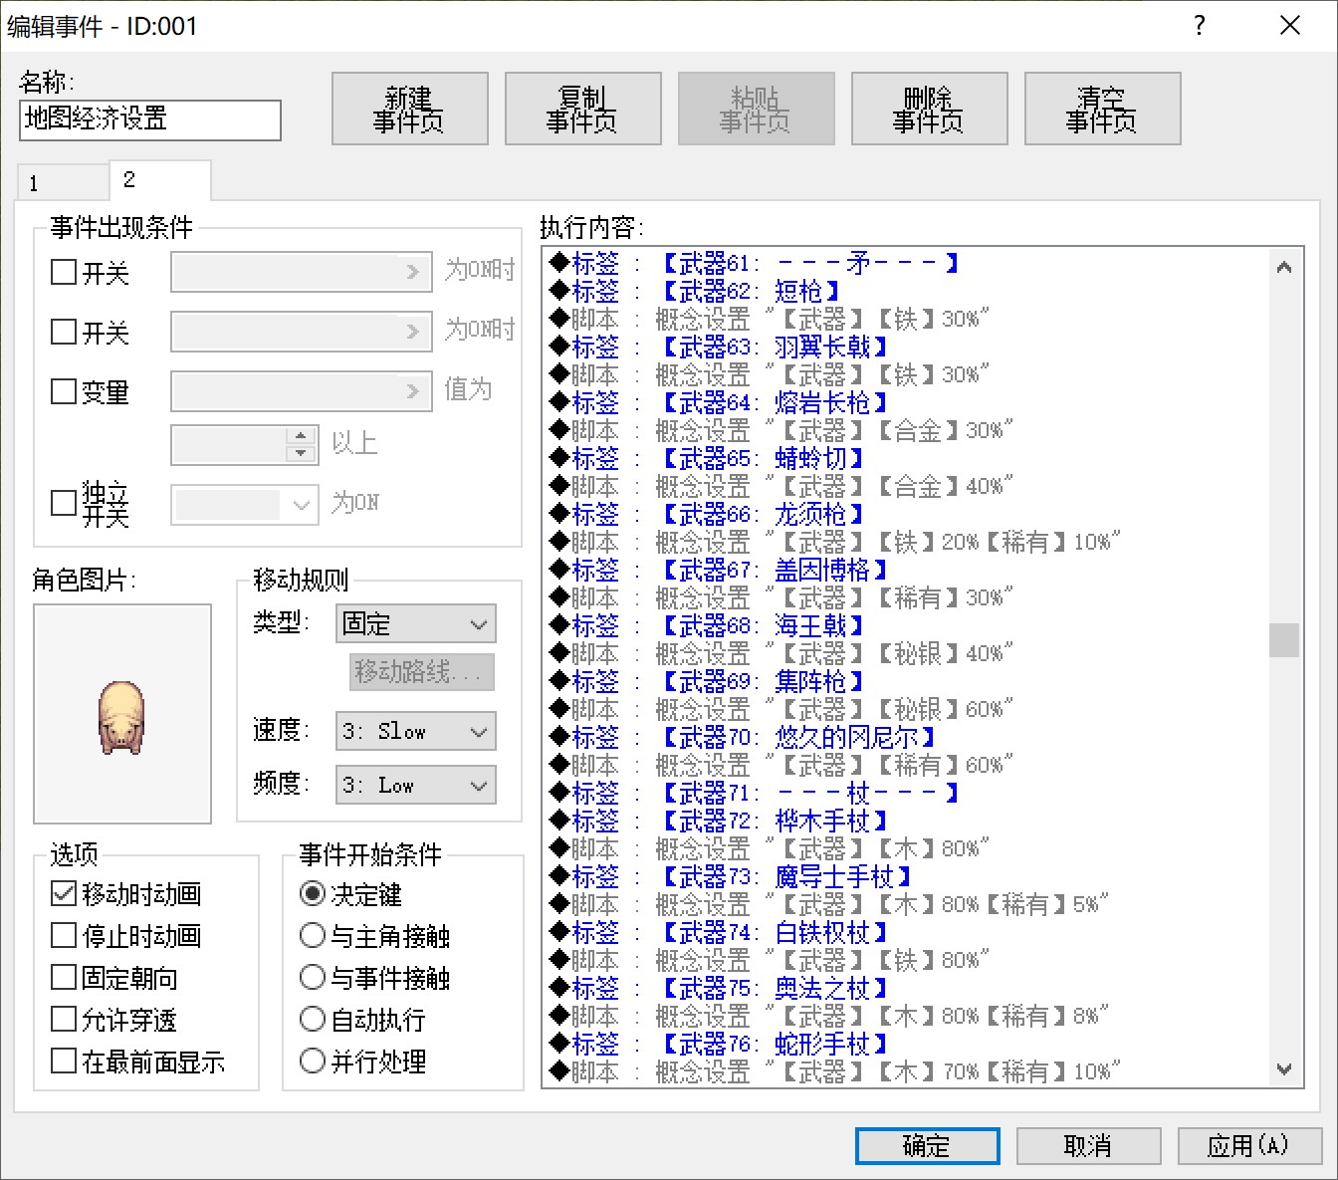Click 删除事件页 button
This screenshot has height=1180, width=1338.
tap(930, 109)
